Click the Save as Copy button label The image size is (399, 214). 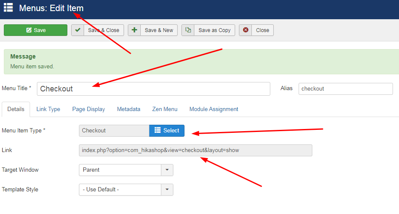pyautogui.click(x=215, y=30)
